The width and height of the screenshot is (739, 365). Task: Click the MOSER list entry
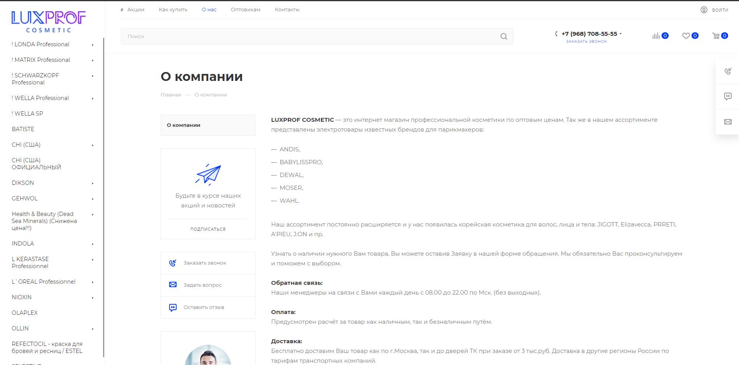point(291,188)
